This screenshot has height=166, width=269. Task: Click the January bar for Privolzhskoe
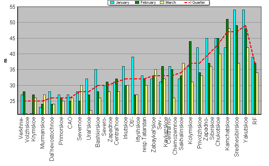(x=197, y=81)
